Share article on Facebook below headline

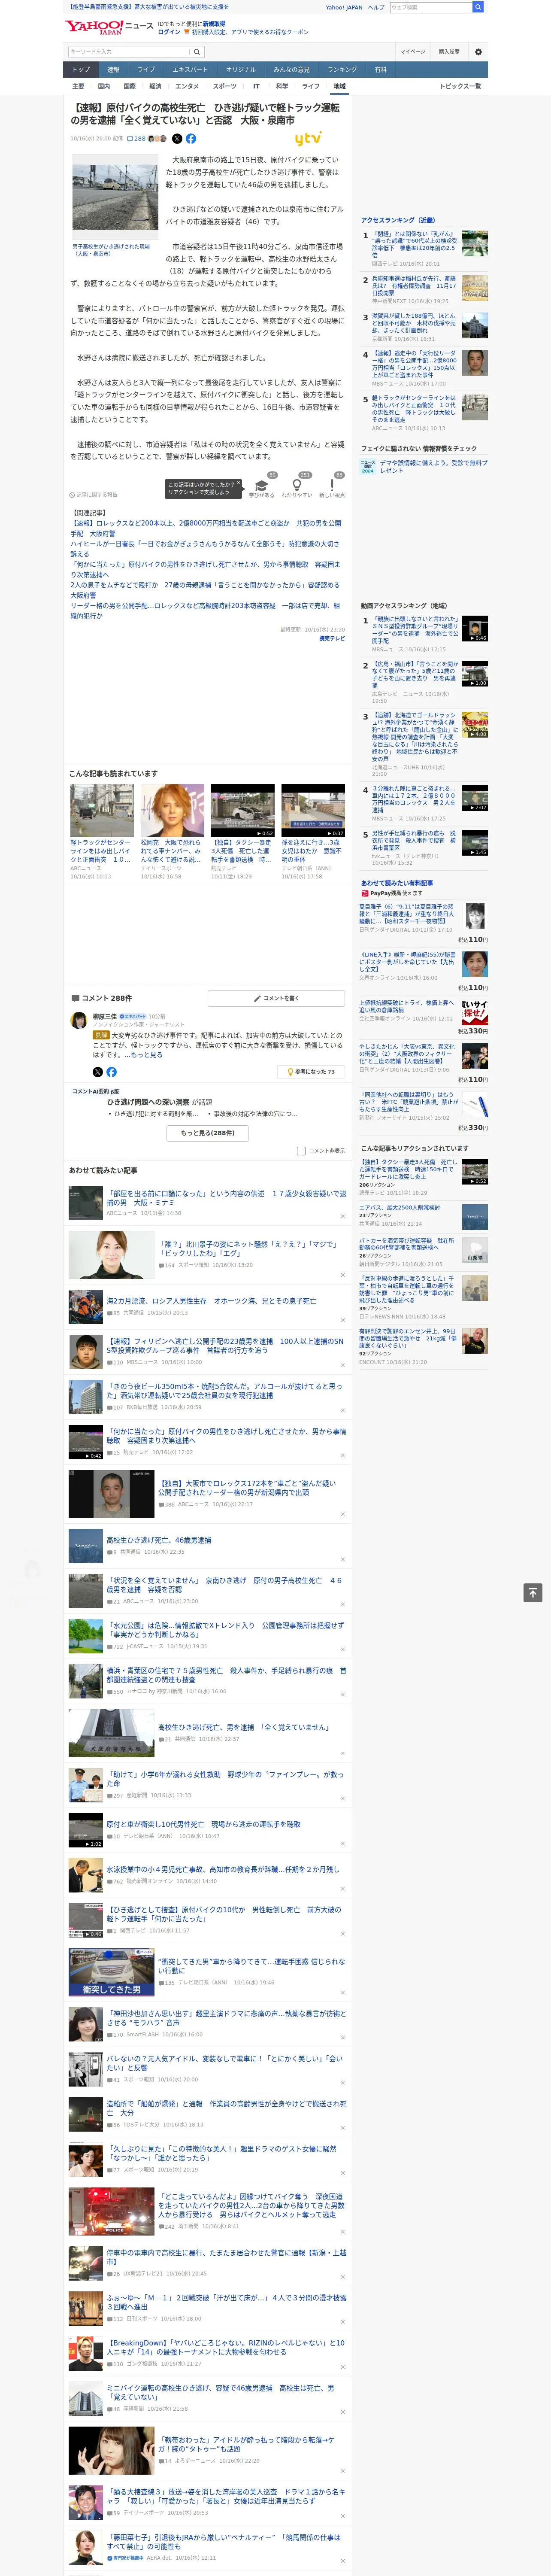[191, 139]
